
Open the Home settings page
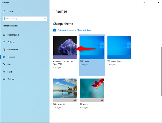25,11
